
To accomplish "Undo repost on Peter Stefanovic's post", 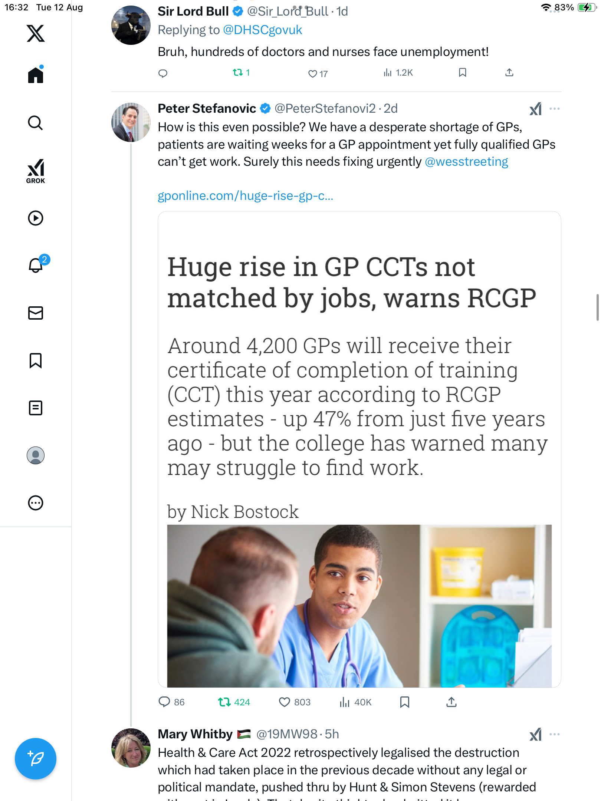I will click(224, 702).
